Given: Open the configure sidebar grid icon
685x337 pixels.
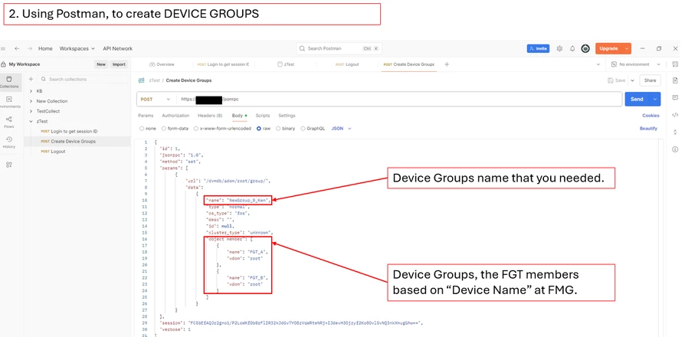Looking at the screenshot, I should pyautogui.click(x=9, y=165).
